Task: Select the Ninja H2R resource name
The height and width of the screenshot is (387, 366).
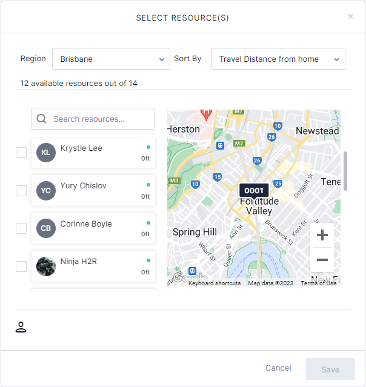Action: pos(79,261)
